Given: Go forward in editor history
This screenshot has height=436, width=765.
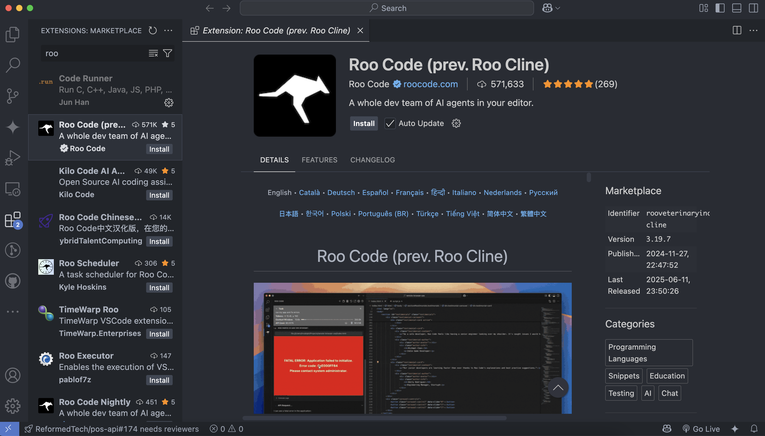Looking at the screenshot, I should (x=226, y=8).
